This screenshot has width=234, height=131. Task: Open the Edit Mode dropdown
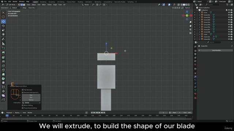pos(11,5)
